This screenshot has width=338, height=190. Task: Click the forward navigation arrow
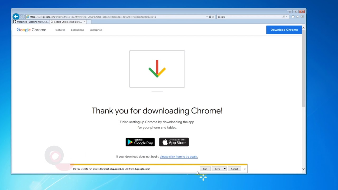pos(22,17)
